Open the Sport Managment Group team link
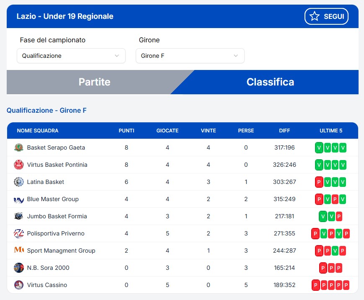 tap(61, 251)
